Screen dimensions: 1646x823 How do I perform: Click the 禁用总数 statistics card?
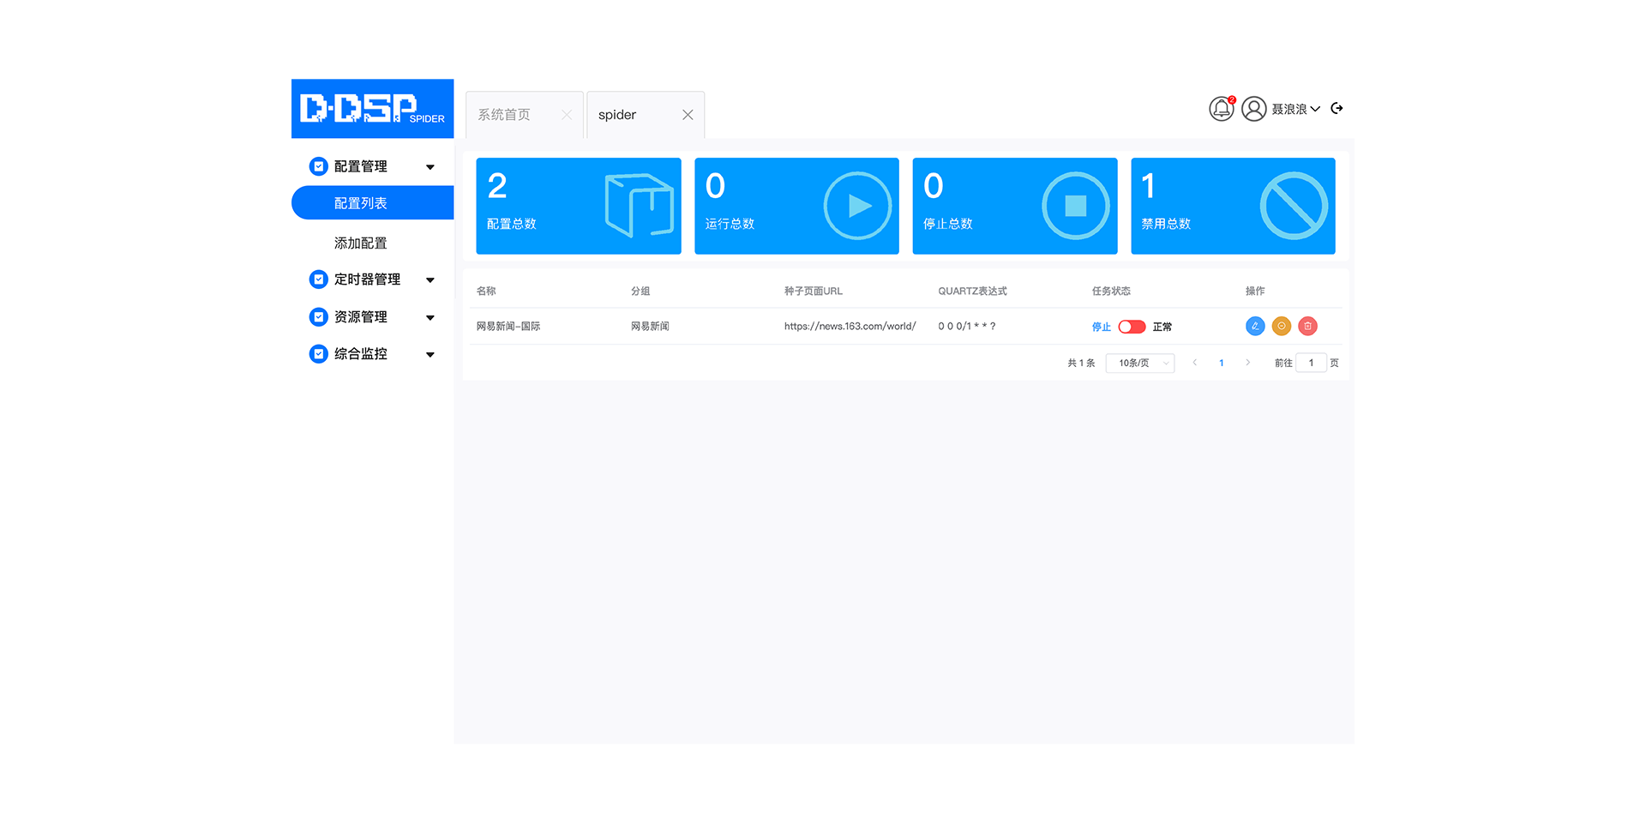point(1233,206)
